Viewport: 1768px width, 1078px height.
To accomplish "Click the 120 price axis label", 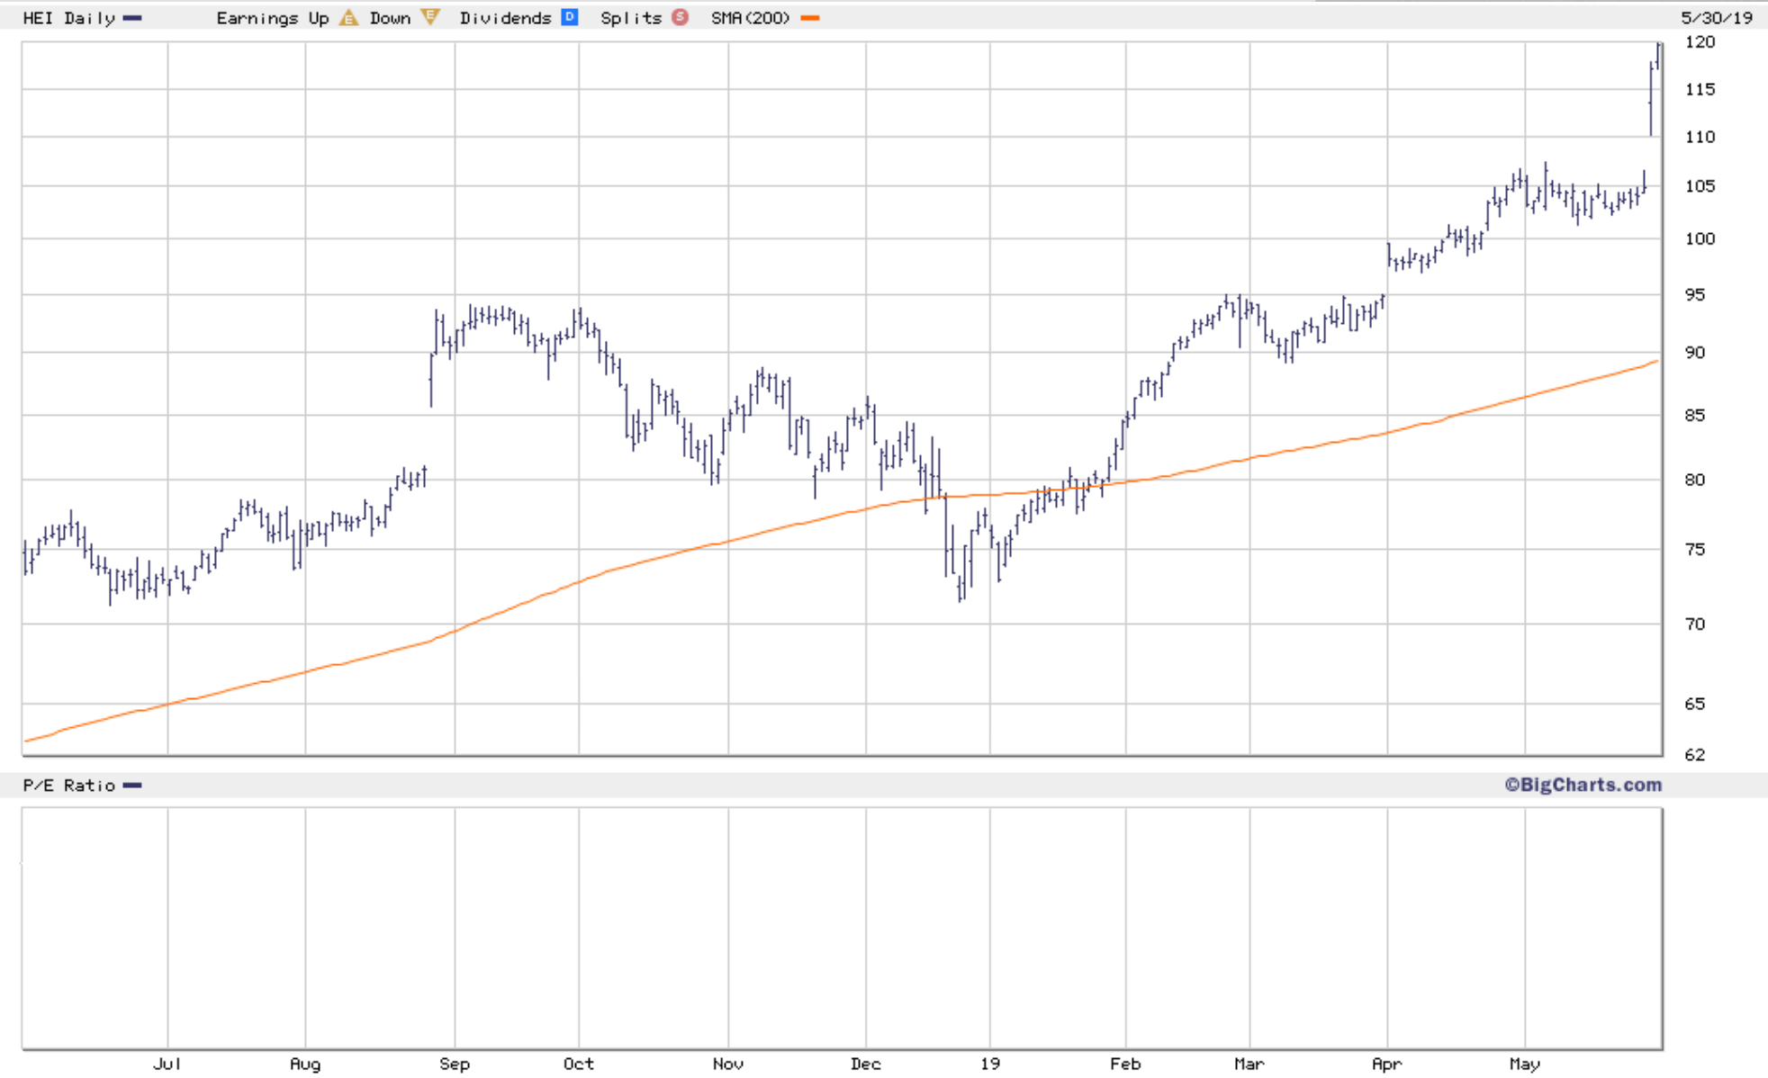I will point(1700,42).
